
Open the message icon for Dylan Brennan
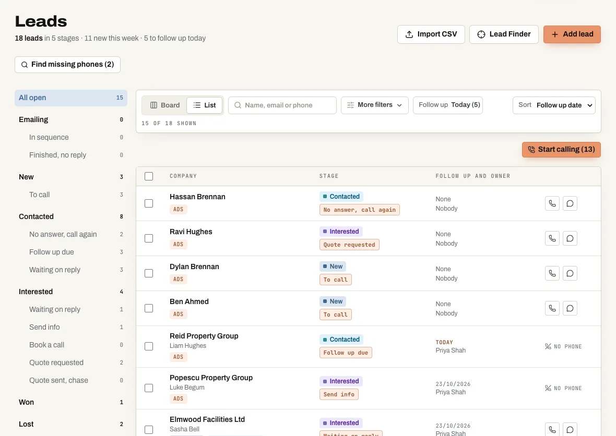coord(570,273)
